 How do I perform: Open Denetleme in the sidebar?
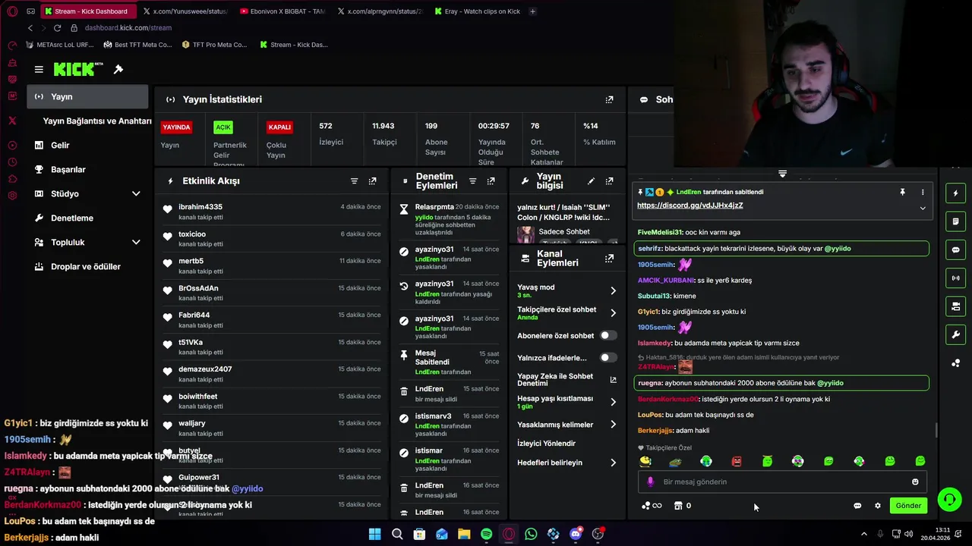pyautogui.click(x=72, y=218)
